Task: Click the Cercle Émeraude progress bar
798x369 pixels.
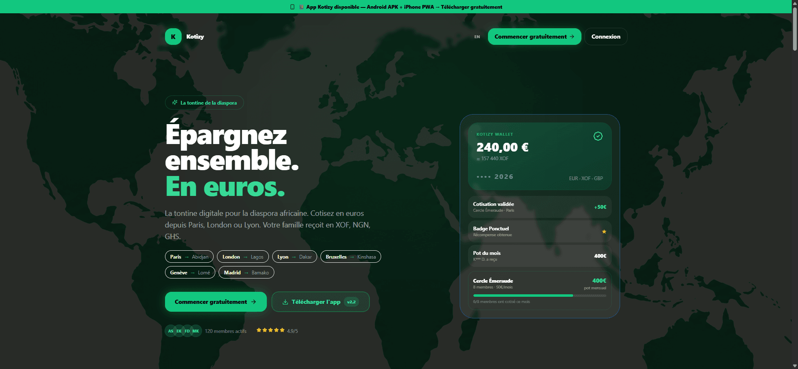Action: pyautogui.click(x=539, y=296)
